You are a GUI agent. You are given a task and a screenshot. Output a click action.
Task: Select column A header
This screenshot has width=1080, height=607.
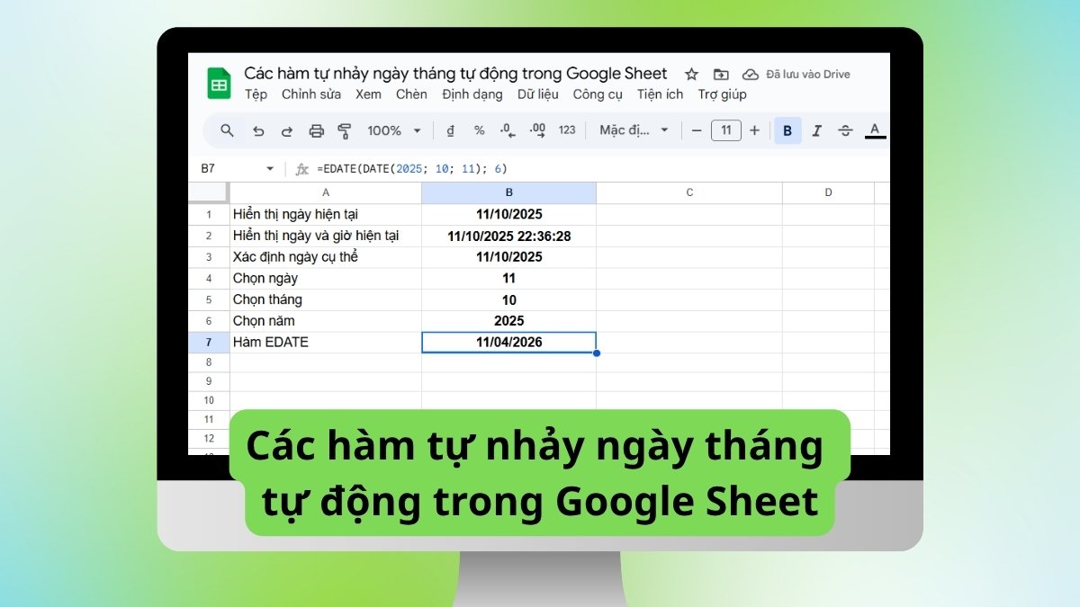pyautogui.click(x=325, y=192)
